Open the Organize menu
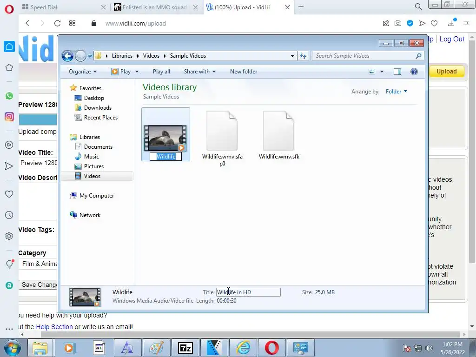 (83, 72)
